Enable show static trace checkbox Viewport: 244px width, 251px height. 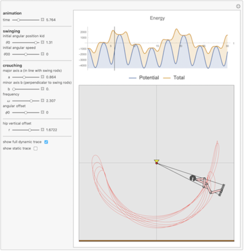36,148
